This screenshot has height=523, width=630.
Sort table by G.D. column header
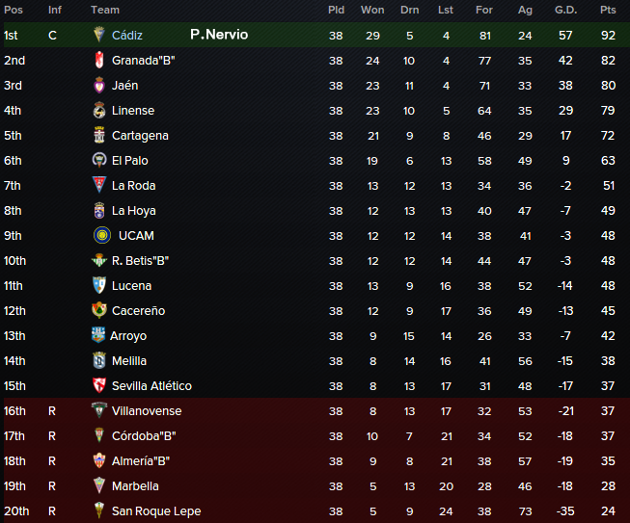(x=565, y=10)
